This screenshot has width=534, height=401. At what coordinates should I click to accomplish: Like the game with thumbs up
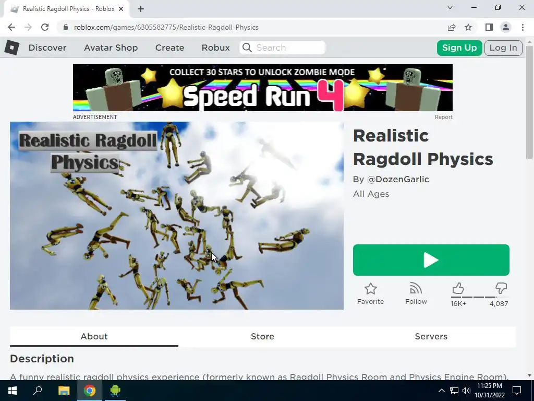(x=458, y=288)
